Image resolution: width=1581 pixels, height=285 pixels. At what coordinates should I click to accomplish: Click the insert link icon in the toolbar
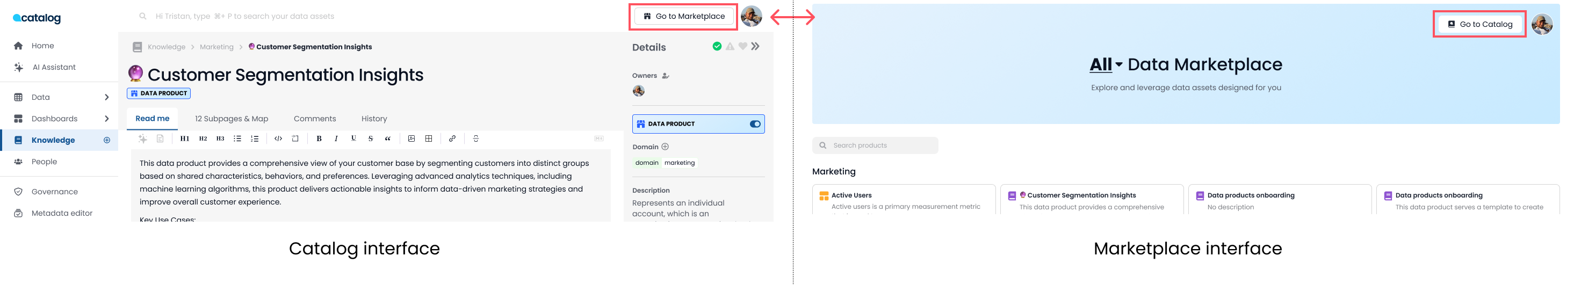452,138
